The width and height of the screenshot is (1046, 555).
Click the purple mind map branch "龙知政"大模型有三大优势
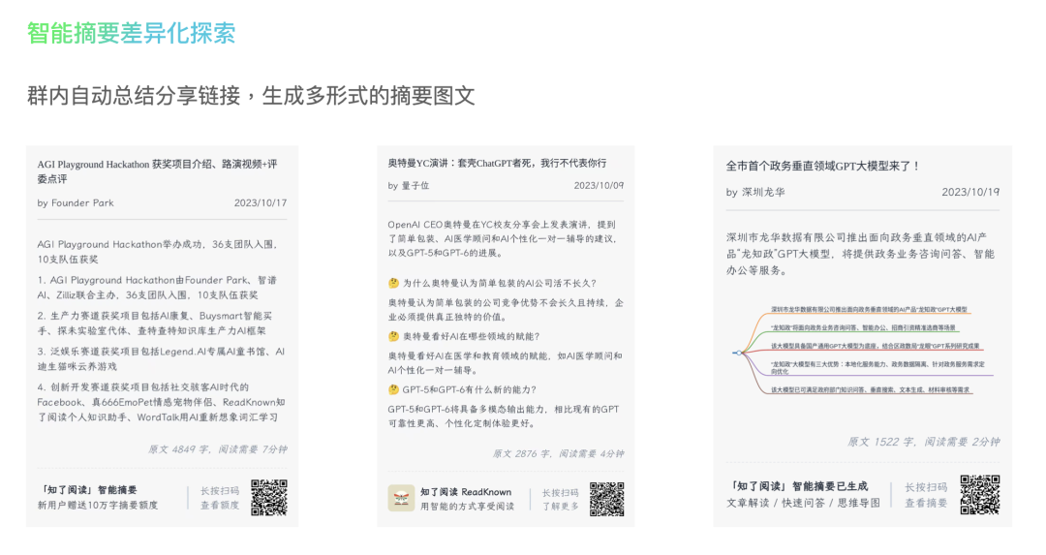[x=877, y=367]
